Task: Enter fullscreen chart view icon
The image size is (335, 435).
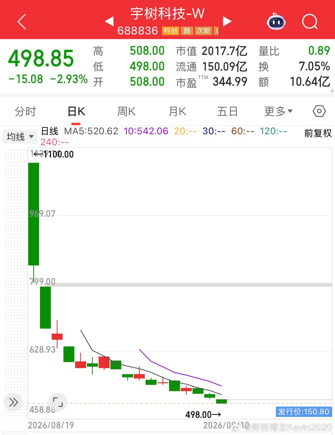Action: 58,402
